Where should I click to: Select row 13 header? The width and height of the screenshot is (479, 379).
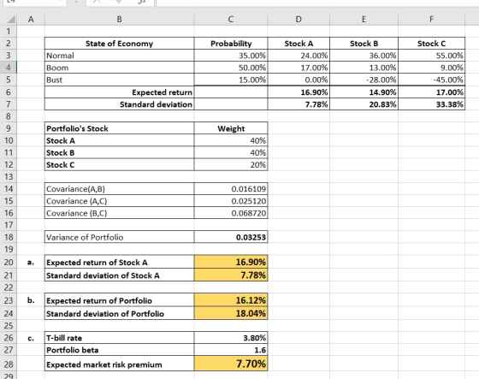(x=9, y=176)
